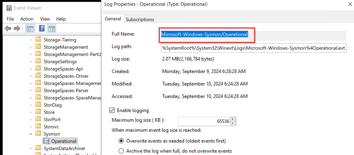Click the Accessed date value text
The height and width of the screenshot is (155, 354).
205,96
